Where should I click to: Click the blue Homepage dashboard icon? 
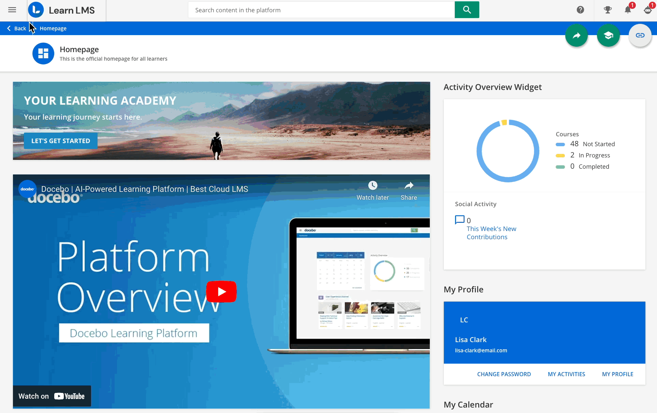pos(43,53)
